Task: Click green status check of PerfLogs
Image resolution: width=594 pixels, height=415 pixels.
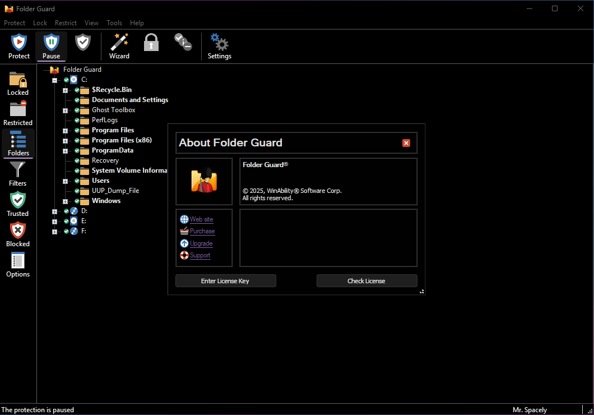Action: 77,120
